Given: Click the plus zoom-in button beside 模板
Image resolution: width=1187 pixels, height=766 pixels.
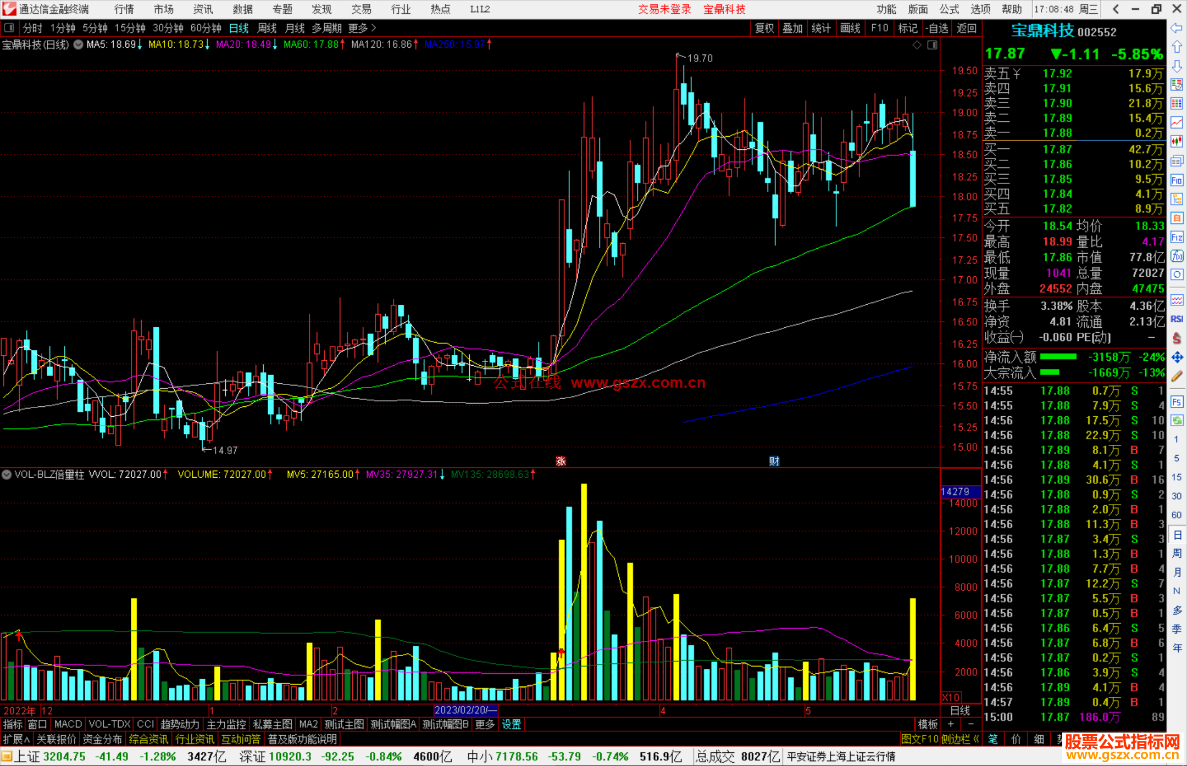Looking at the screenshot, I should point(951,724).
